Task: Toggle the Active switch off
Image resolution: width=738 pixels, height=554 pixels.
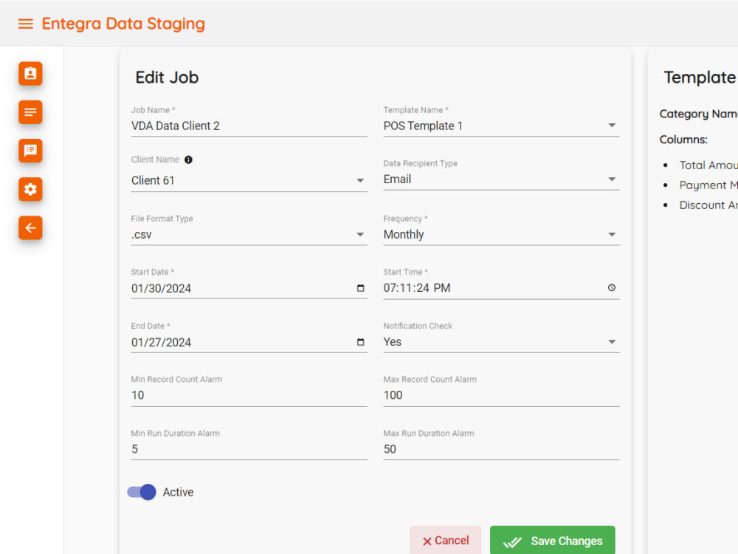Action: coord(142,492)
